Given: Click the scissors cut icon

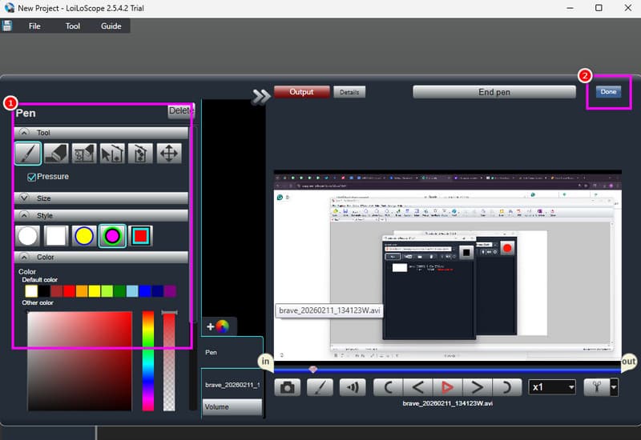Looking at the screenshot, I should (596, 387).
